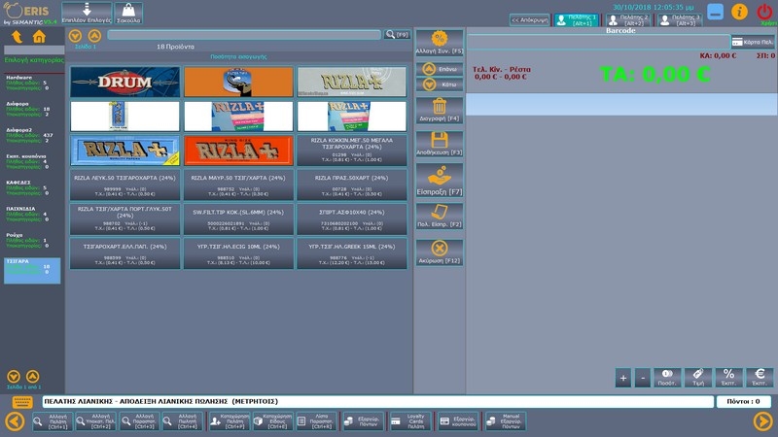This screenshot has width=778, height=437.
Task: Click the orange info icon
Action: point(739,12)
